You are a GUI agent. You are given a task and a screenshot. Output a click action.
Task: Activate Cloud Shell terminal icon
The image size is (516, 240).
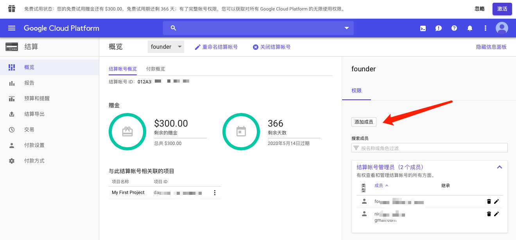423,28
